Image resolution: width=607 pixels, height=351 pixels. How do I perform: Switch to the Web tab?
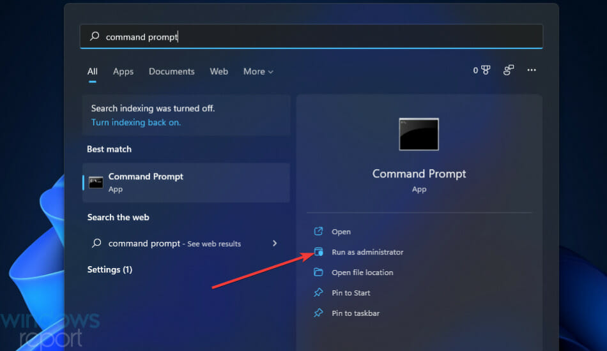click(219, 71)
